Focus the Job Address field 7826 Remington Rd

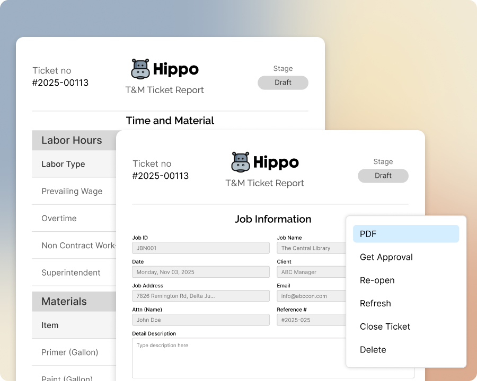tap(201, 296)
